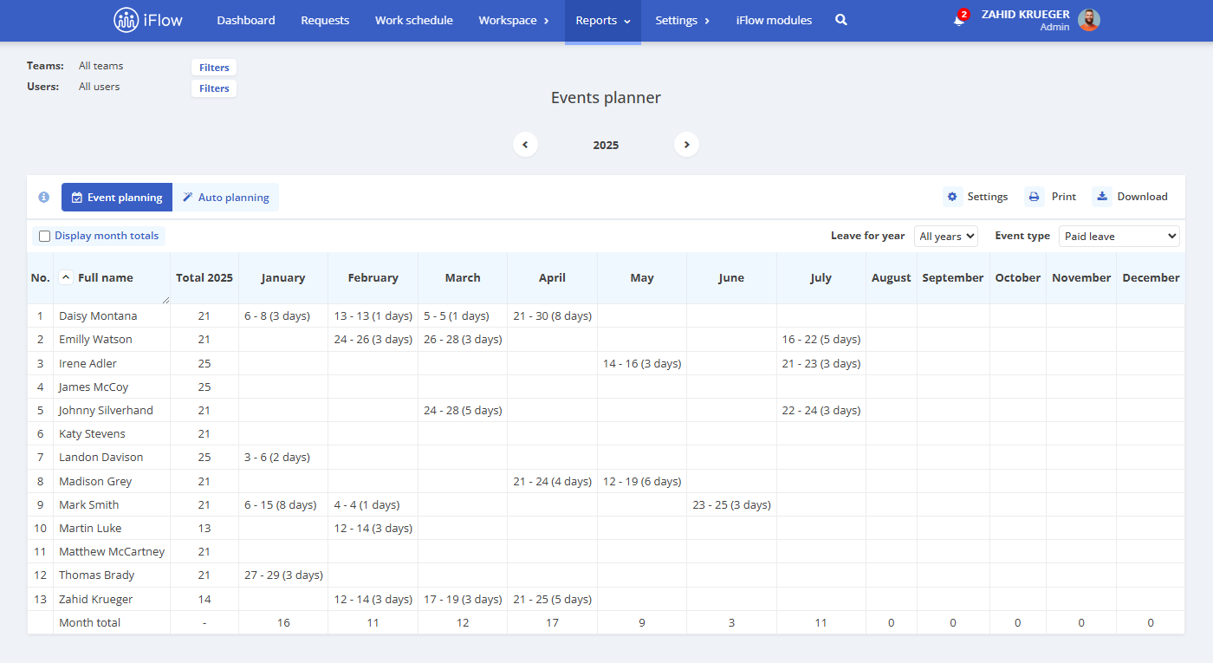This screenshot has width=1213, height=663.
Task: Open iFlow modules page
Action: pyautogui.click(x=774, y=20)
